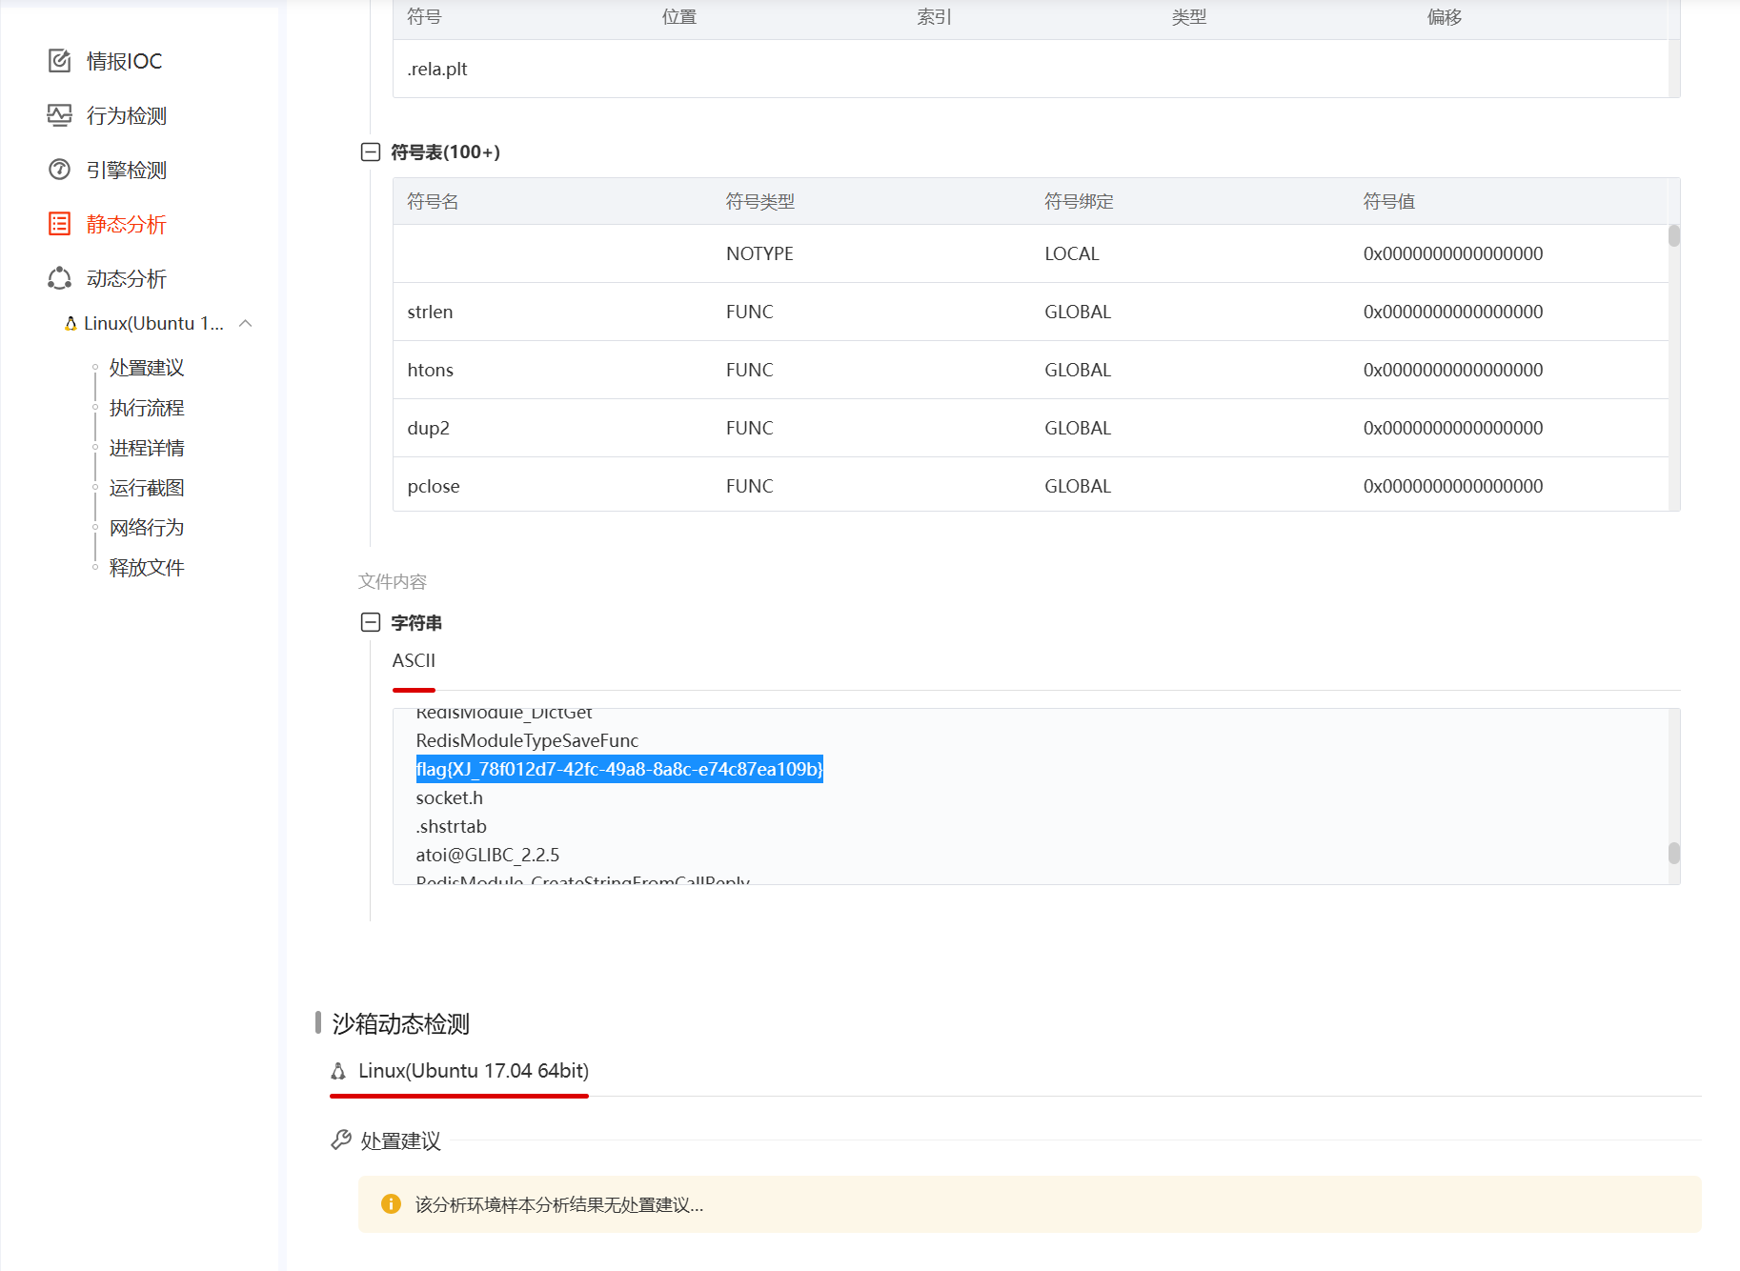Click the highlighted flag string
The height and width of the screenshot is (1271, 1740).
click(x=619, y=769)
